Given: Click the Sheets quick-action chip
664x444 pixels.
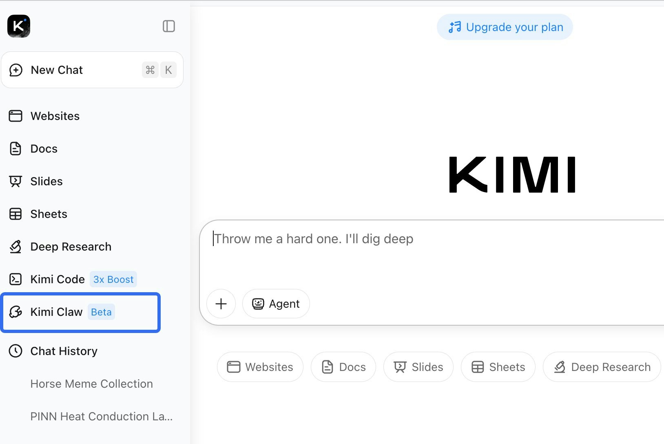Looking at the screenshot, I should [x=498, y=367].
